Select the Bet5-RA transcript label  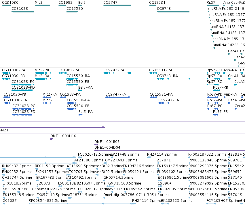pos(86,87)
